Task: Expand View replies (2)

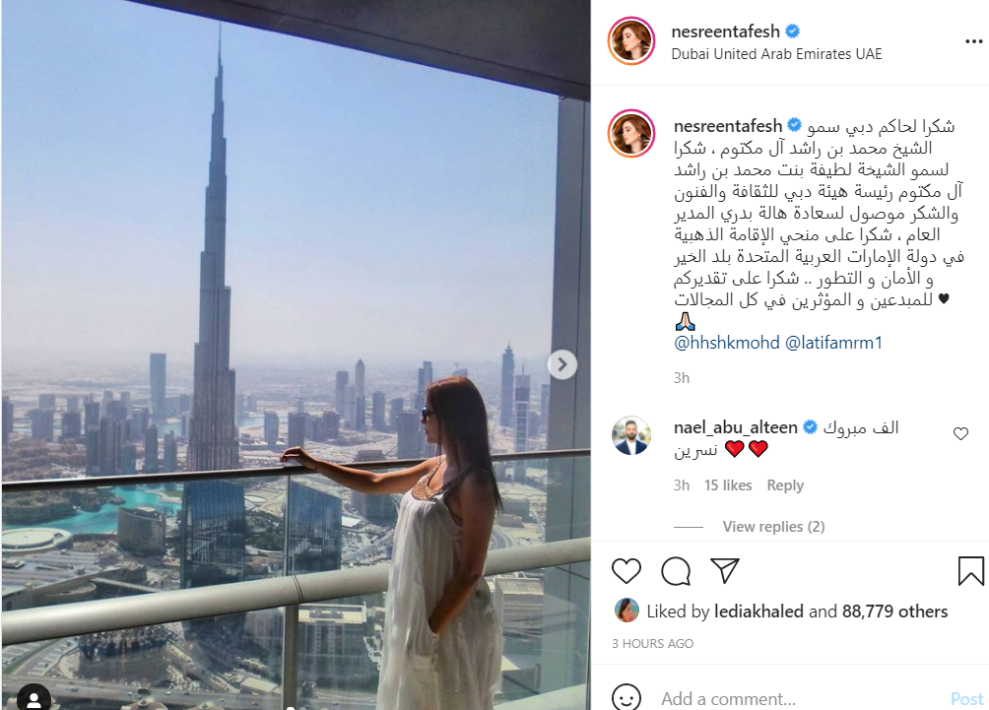Action: (x=773, y=527)
